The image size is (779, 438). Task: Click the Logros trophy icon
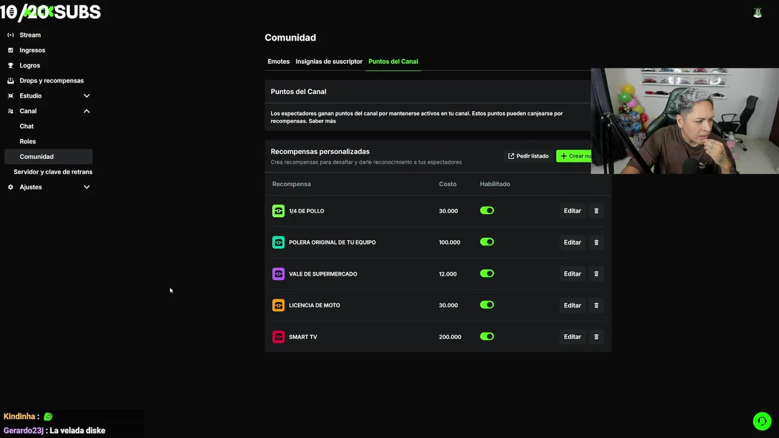[x=10, y=66]
